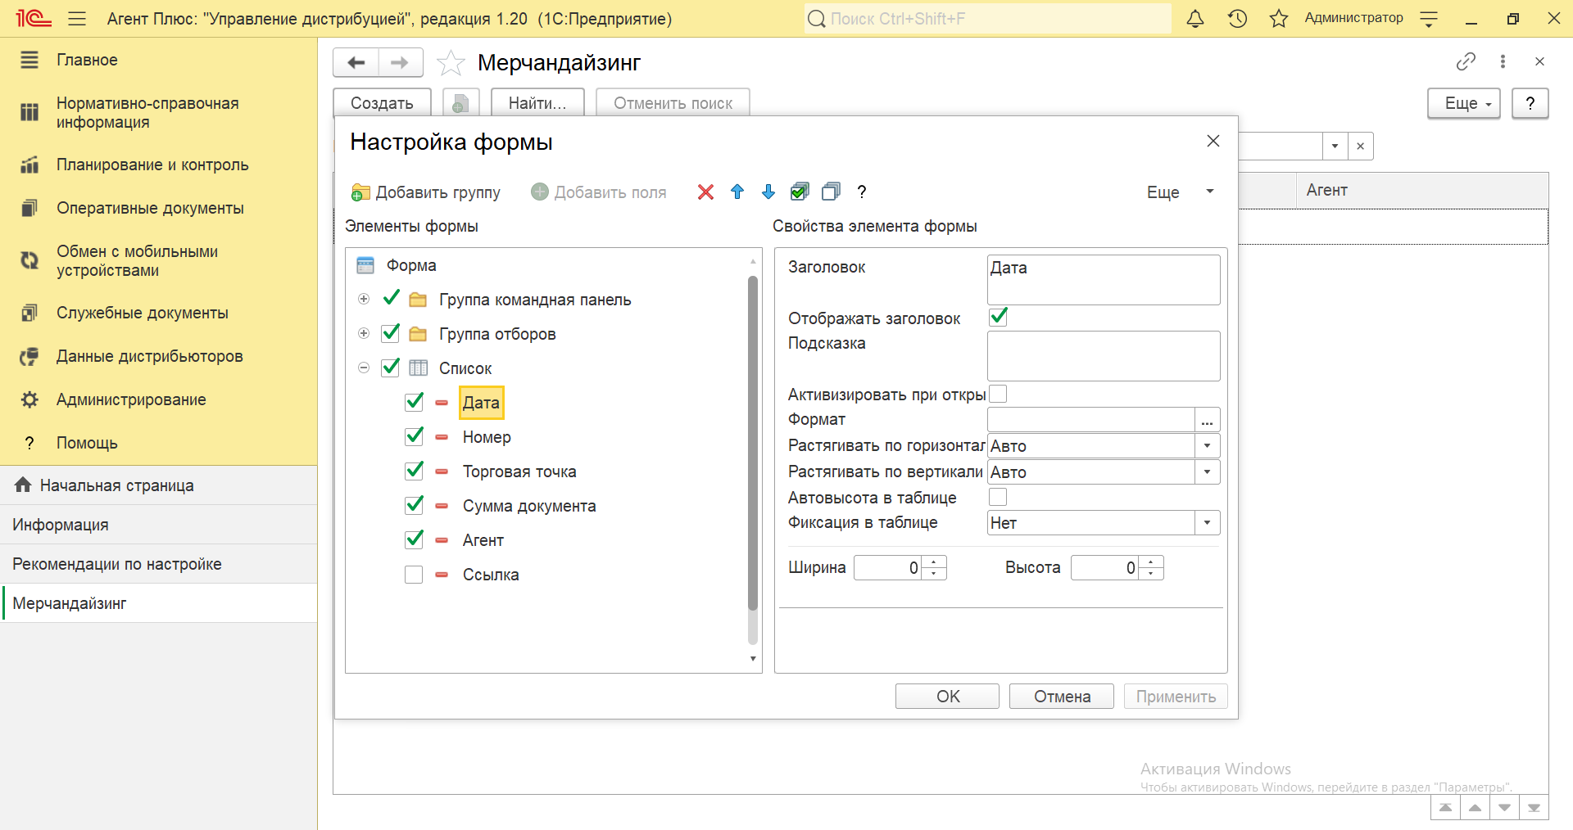Uncheck Дата field visibility
Screen dimensions: 1573x830
(x=415, y=402)
